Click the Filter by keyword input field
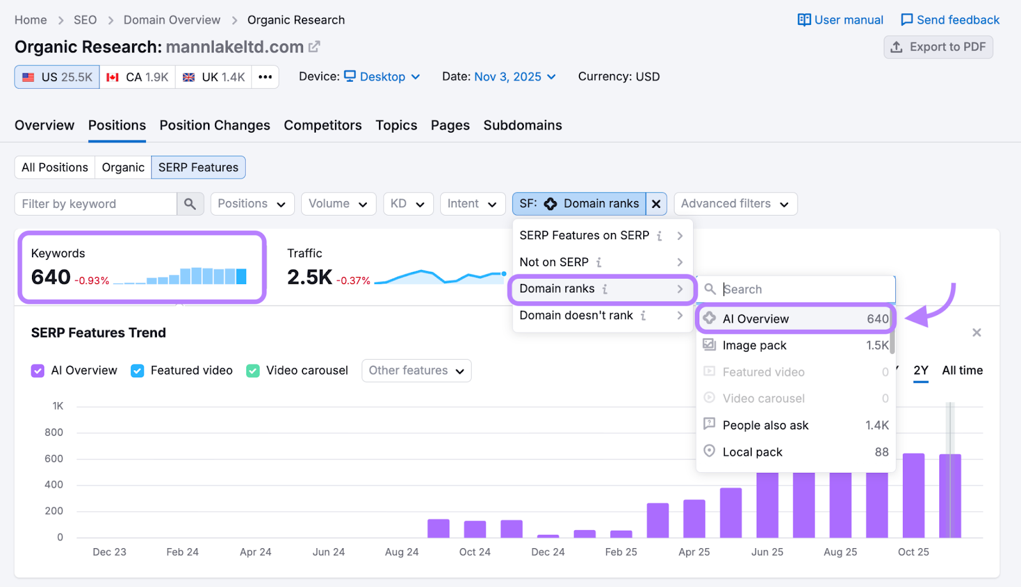Screen dimensions: 1021x587 tap(96, 204)
